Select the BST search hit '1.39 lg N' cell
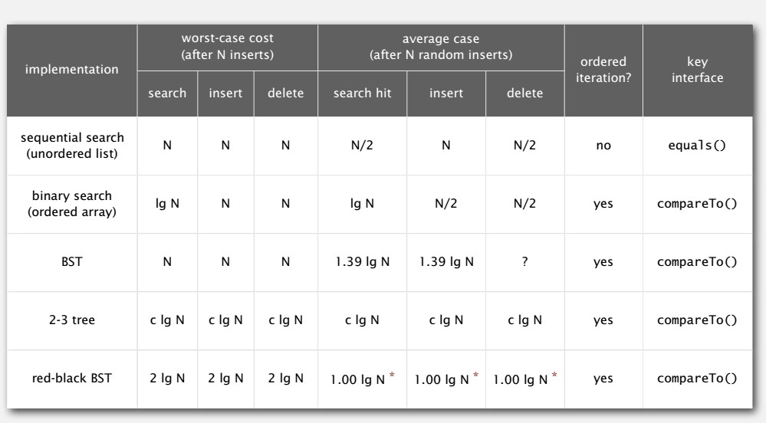Viewport: 766px width, 423px height. click(x=361, y=262)
